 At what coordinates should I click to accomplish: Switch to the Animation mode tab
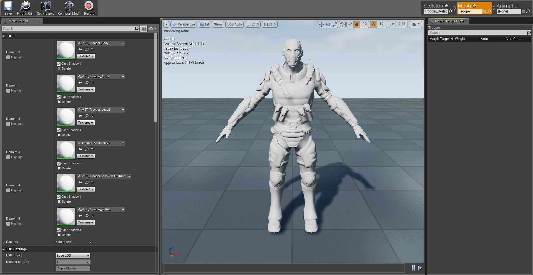[x=508, y=6]
